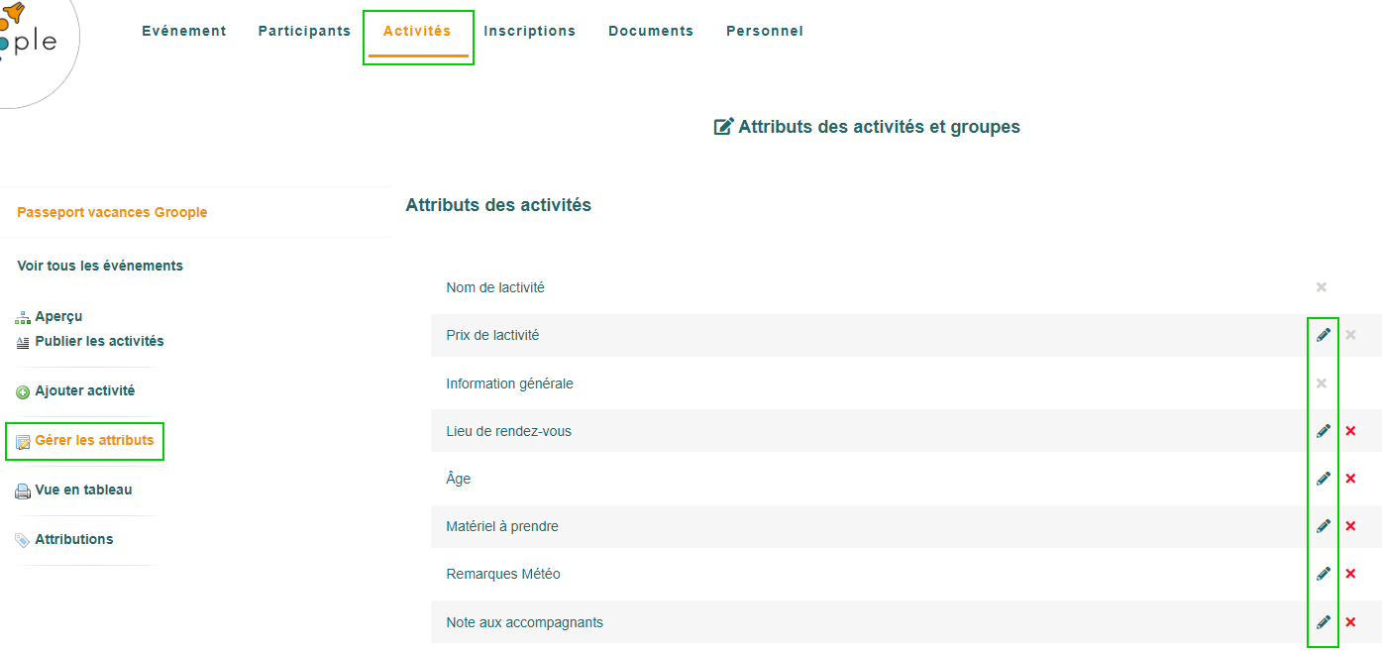
Task: Go to the Inscriptions tab
Action: tap(530, 31)
